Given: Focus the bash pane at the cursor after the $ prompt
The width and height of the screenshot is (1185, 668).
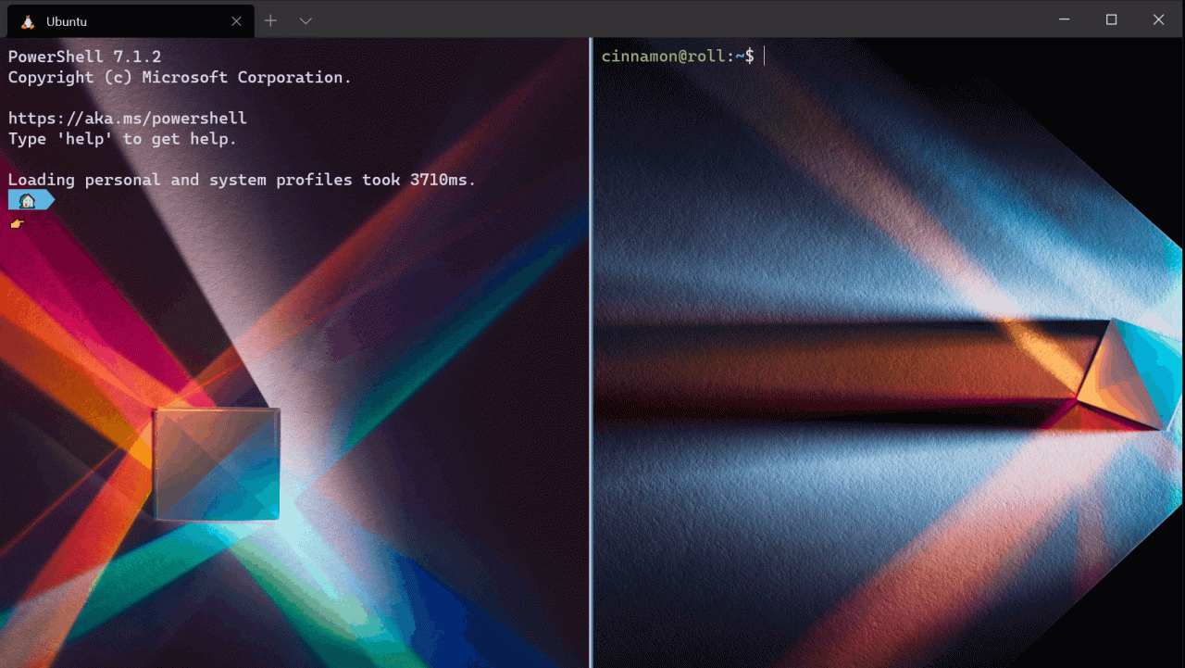Looking at the screenshot, I should 765,57.
